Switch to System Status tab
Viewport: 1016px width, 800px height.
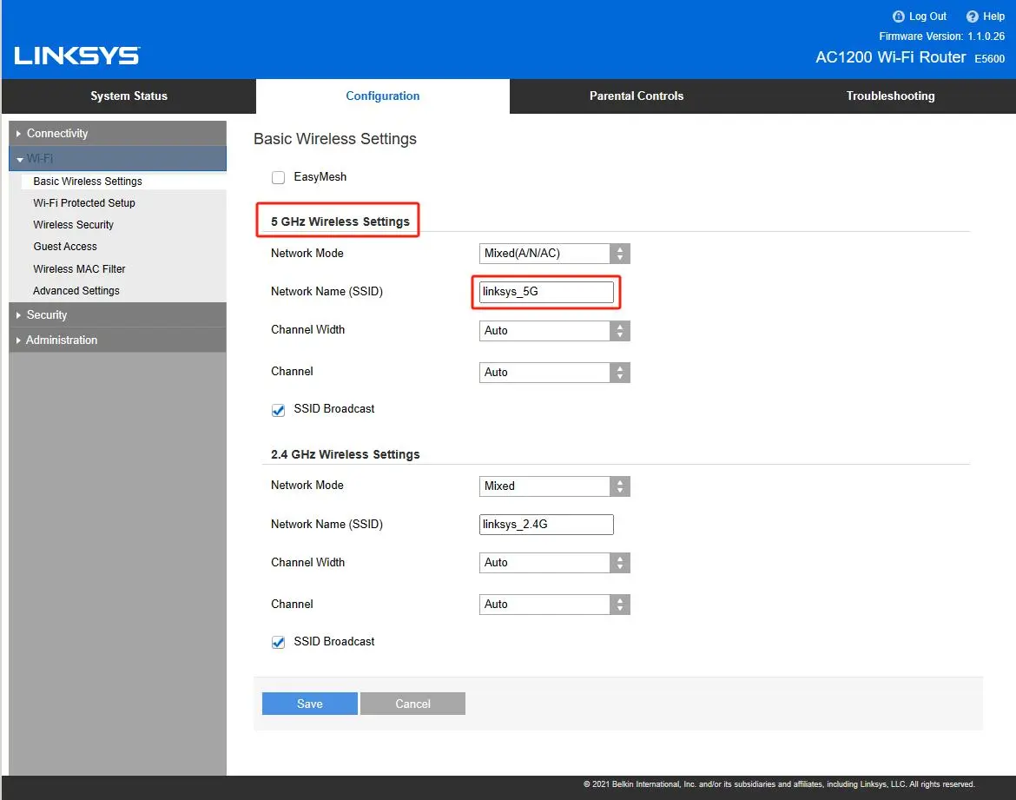click(x=129, y=96)
